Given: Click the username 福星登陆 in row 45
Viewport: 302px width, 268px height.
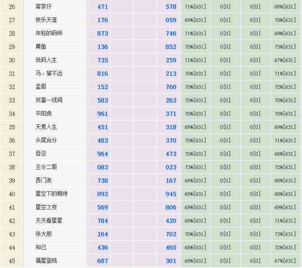Looking at the screenshot, I should 46,261.
